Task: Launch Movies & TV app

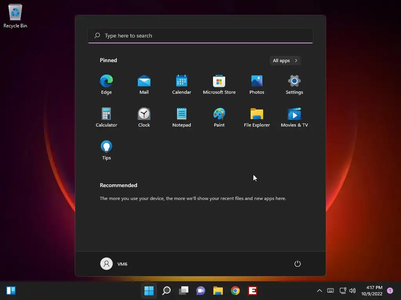Action: [294, 117]
